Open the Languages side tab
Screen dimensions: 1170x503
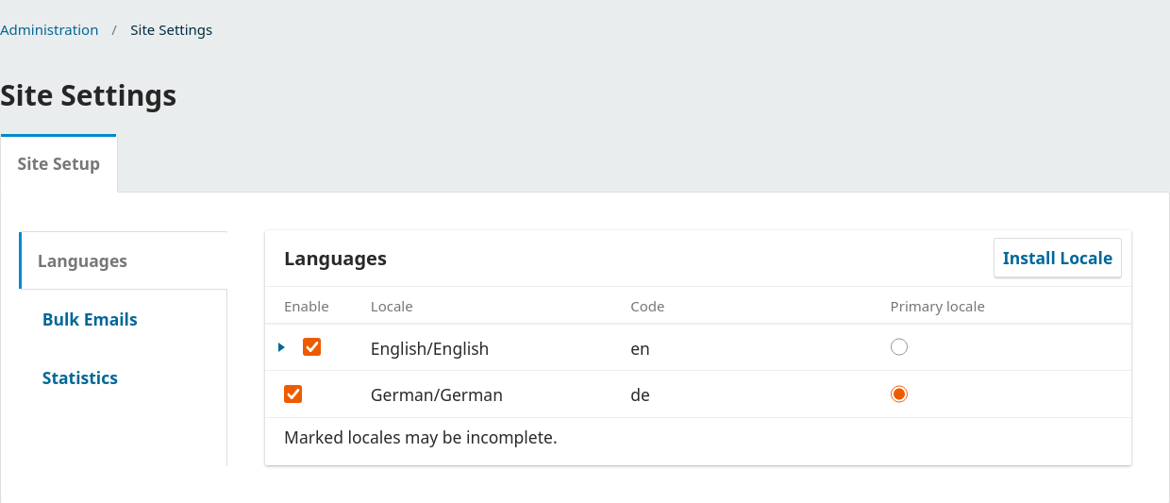point(82,261)
